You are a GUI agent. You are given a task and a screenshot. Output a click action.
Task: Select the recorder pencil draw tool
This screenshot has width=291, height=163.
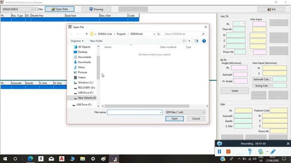[273, 152]
